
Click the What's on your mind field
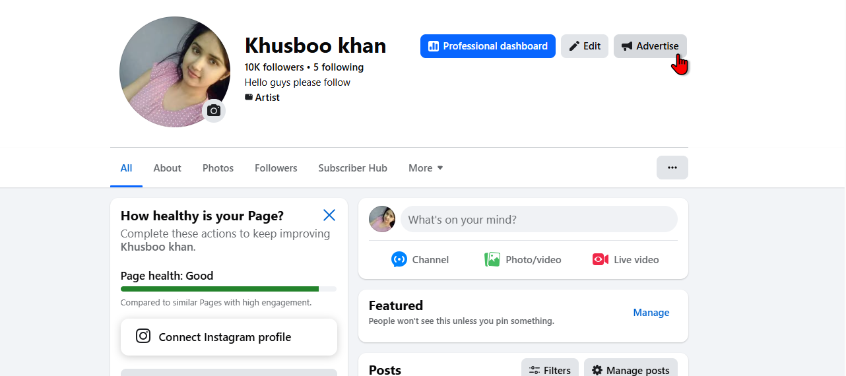[x=538, y=220]
